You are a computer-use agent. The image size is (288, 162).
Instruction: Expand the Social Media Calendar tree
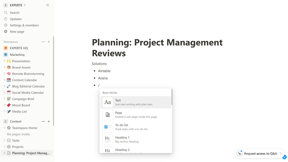(x=4, y=93)
